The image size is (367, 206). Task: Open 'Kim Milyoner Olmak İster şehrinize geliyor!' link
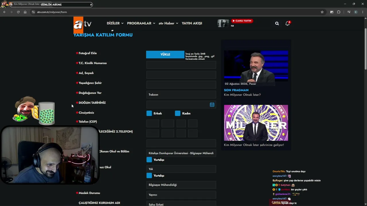tap(254, 145)
